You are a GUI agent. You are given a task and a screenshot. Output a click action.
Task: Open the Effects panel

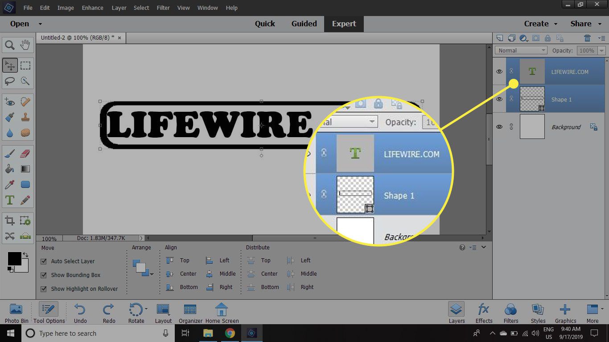click(484, 313)
